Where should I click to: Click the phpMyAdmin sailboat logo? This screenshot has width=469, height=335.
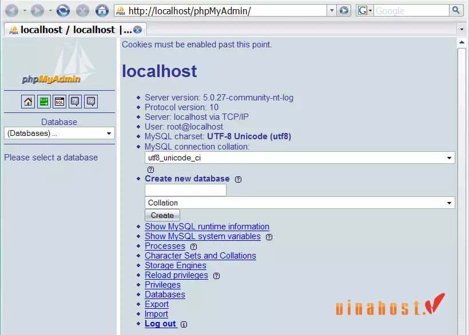59,64
